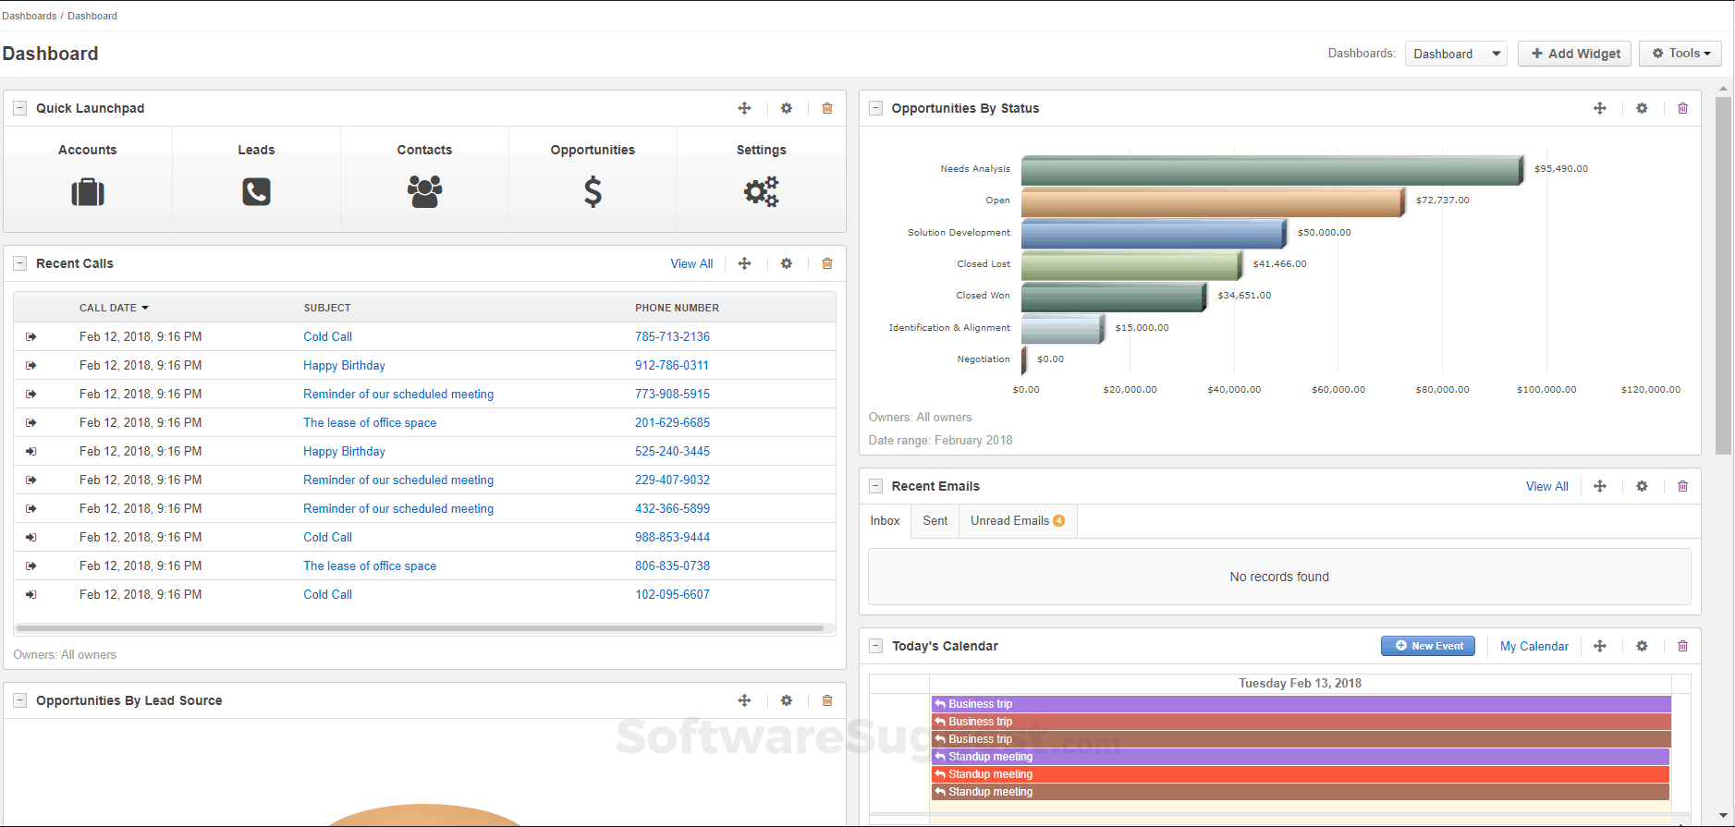Delete the Recent Calls widget via trash icon

827,263
